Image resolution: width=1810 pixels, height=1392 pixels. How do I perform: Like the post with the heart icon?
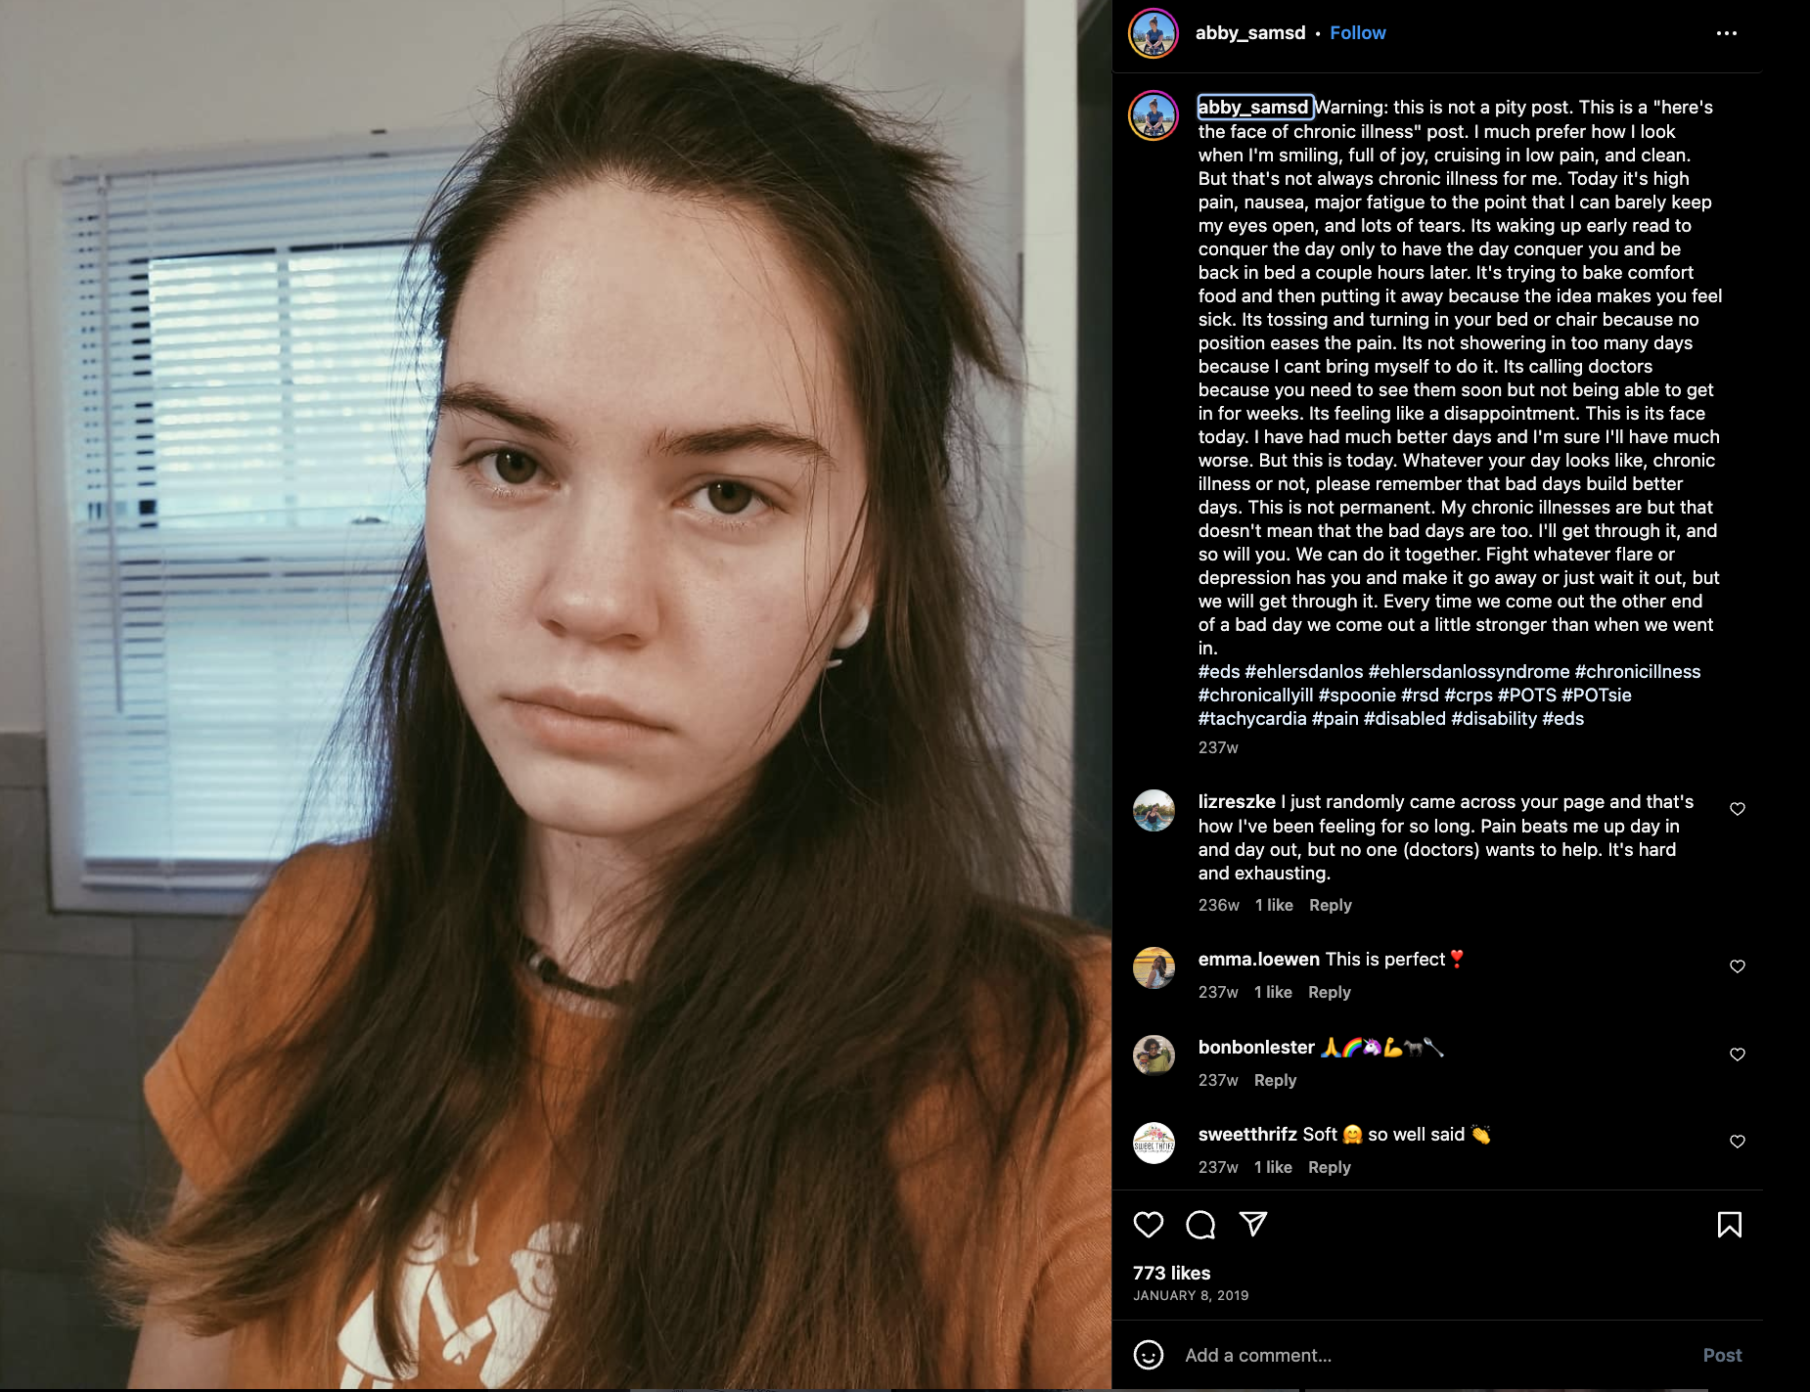[1149, 1225]
